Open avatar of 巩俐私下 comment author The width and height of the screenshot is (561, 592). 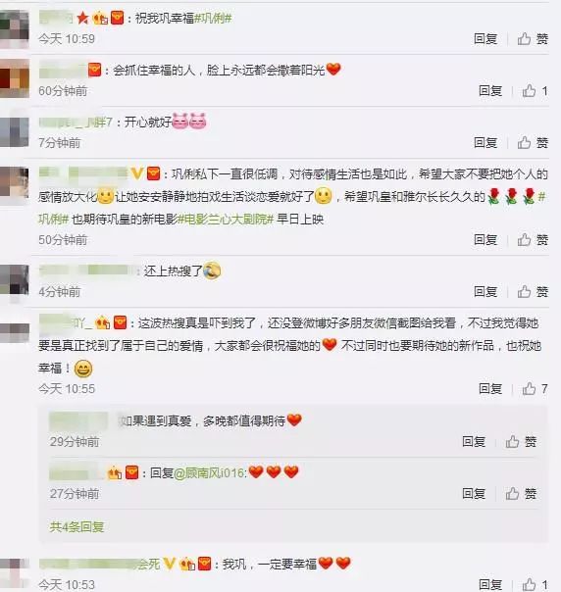(x=15, y=182)
